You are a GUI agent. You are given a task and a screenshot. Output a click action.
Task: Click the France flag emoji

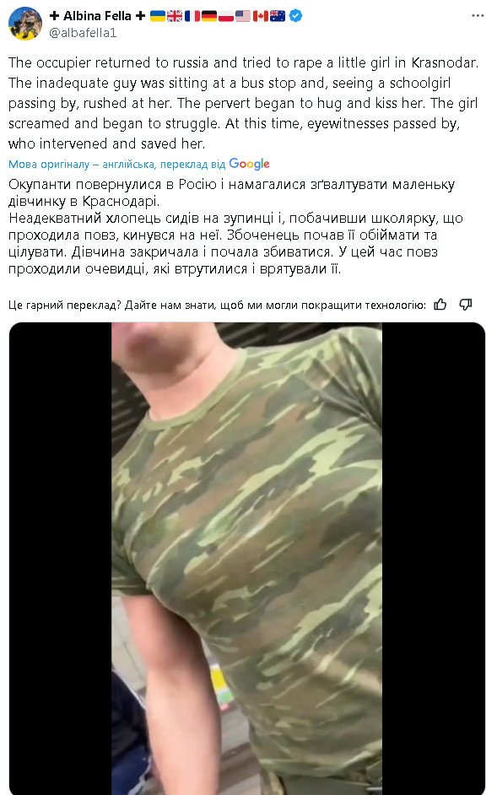click(192, 16)
